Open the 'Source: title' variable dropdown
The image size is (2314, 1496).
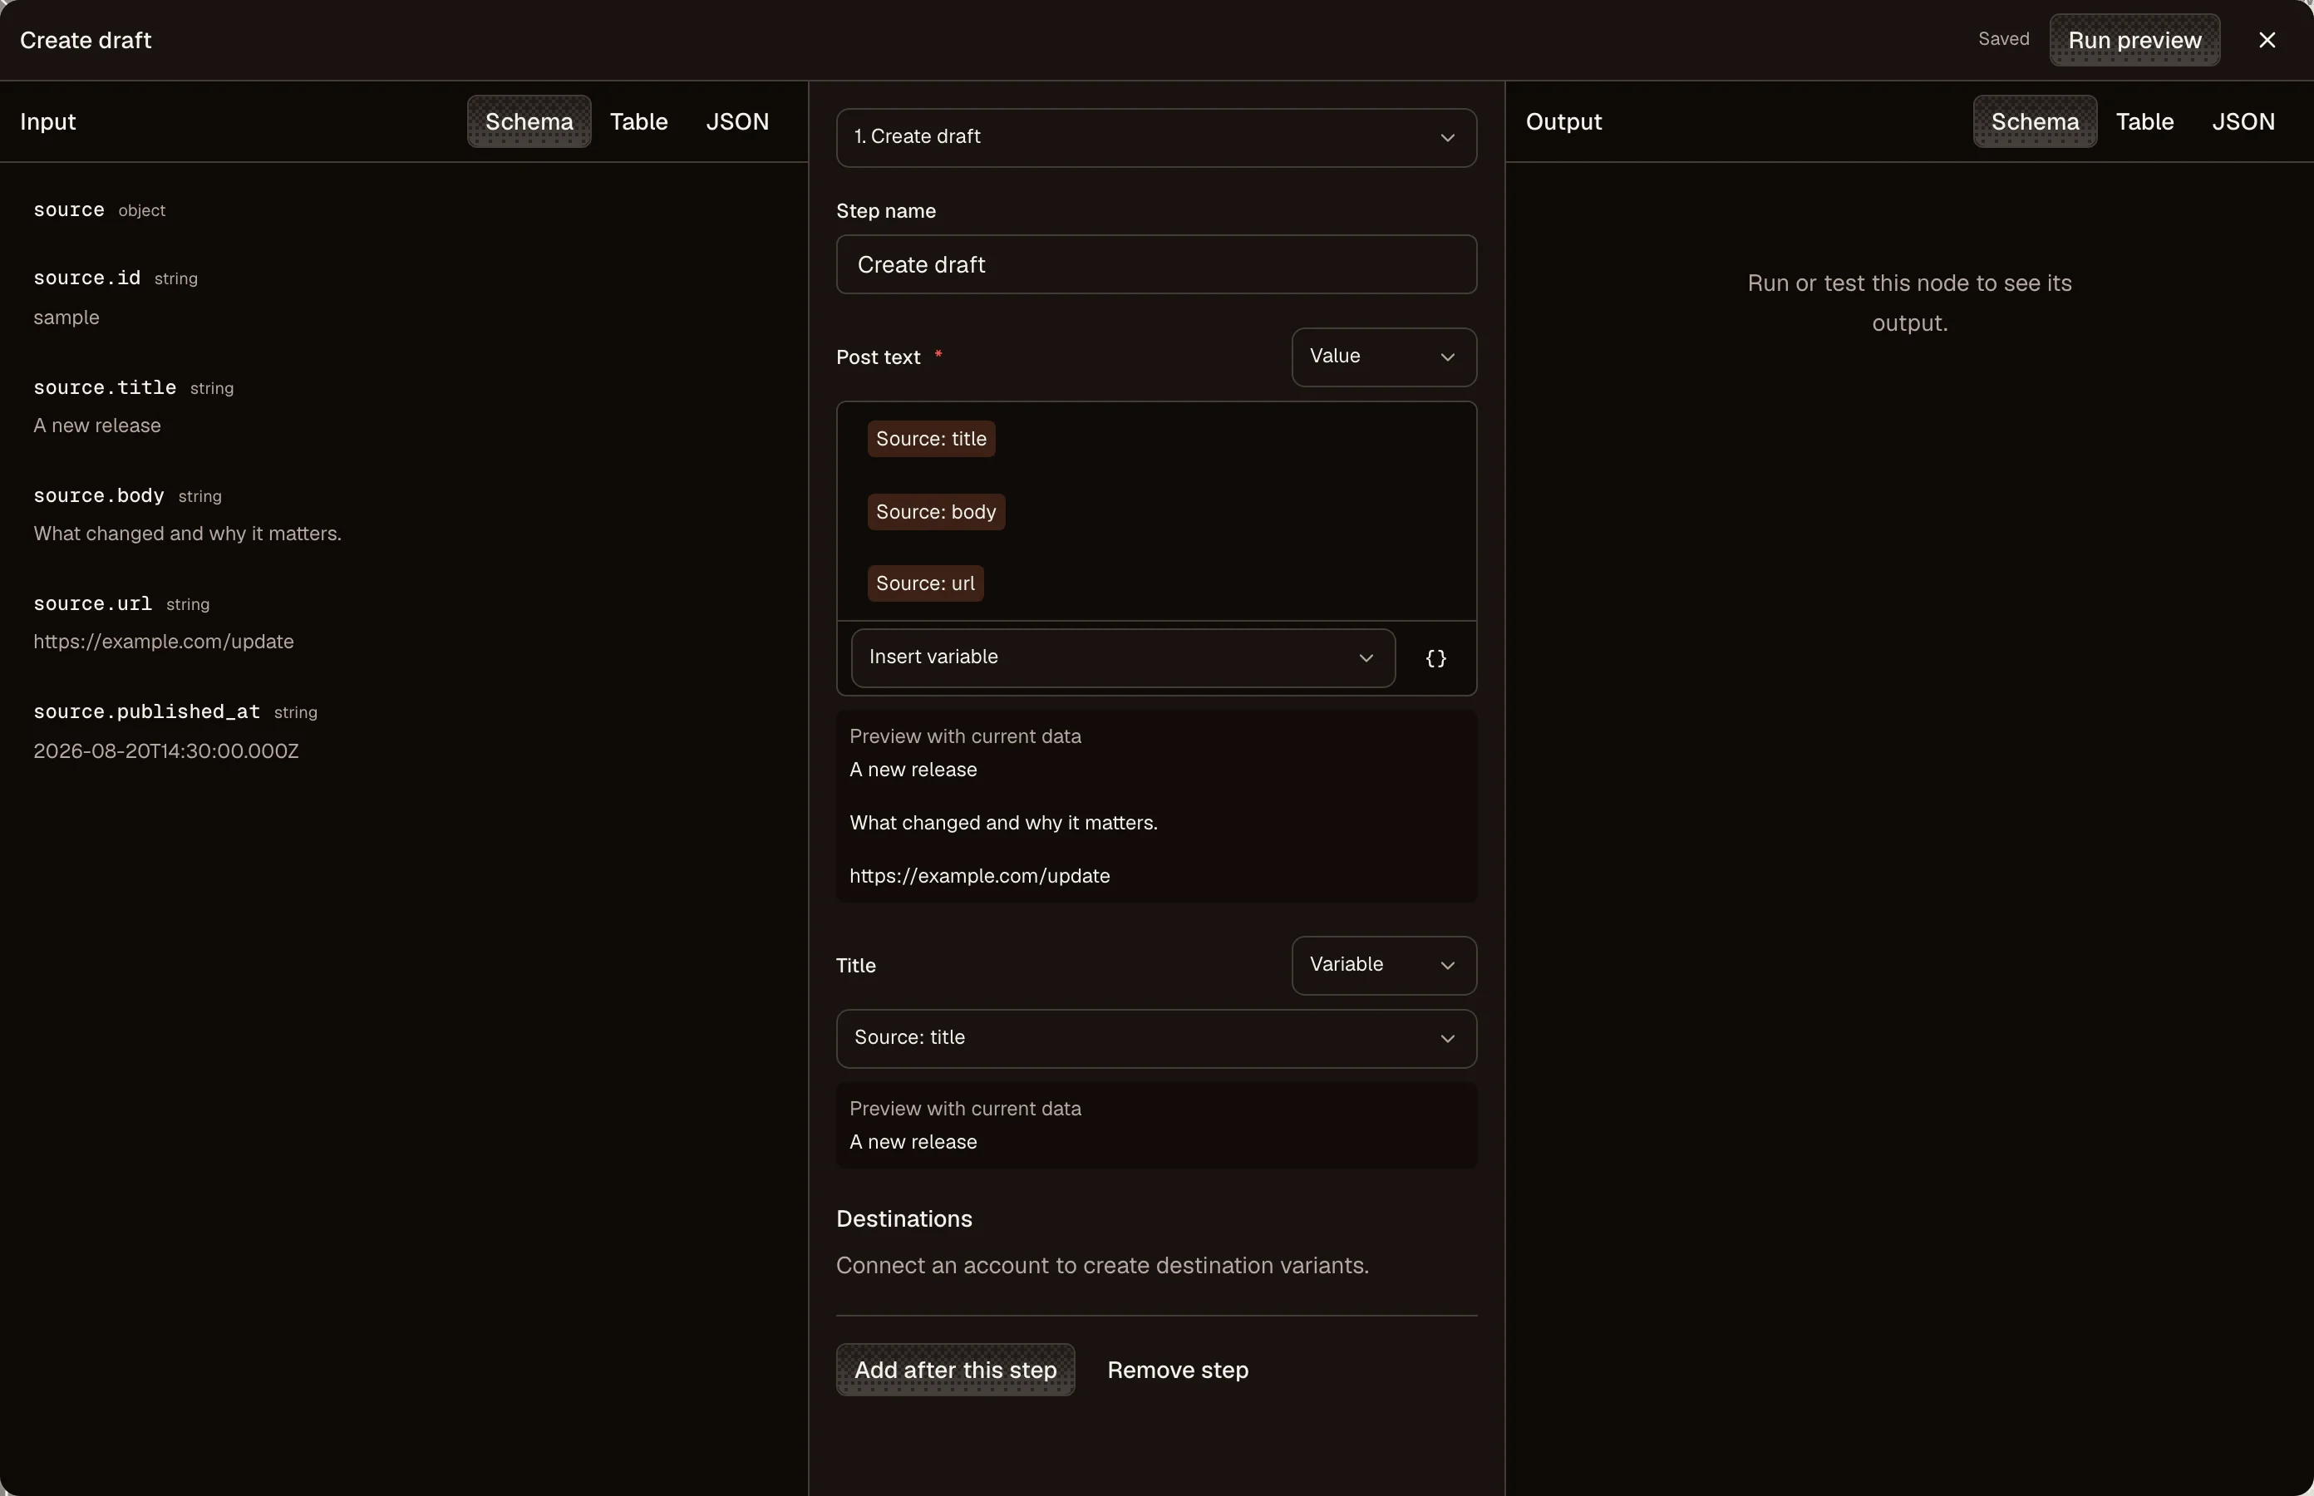pos(1156,1038)
